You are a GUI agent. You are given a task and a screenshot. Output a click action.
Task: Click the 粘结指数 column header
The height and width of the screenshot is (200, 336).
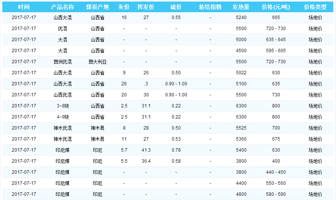[x=210, y=7]
